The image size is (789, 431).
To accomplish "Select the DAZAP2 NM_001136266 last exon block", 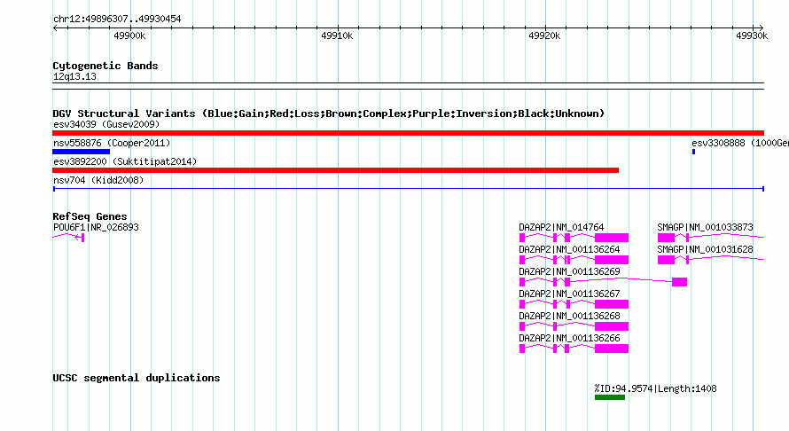I will (x=612, y=349).
